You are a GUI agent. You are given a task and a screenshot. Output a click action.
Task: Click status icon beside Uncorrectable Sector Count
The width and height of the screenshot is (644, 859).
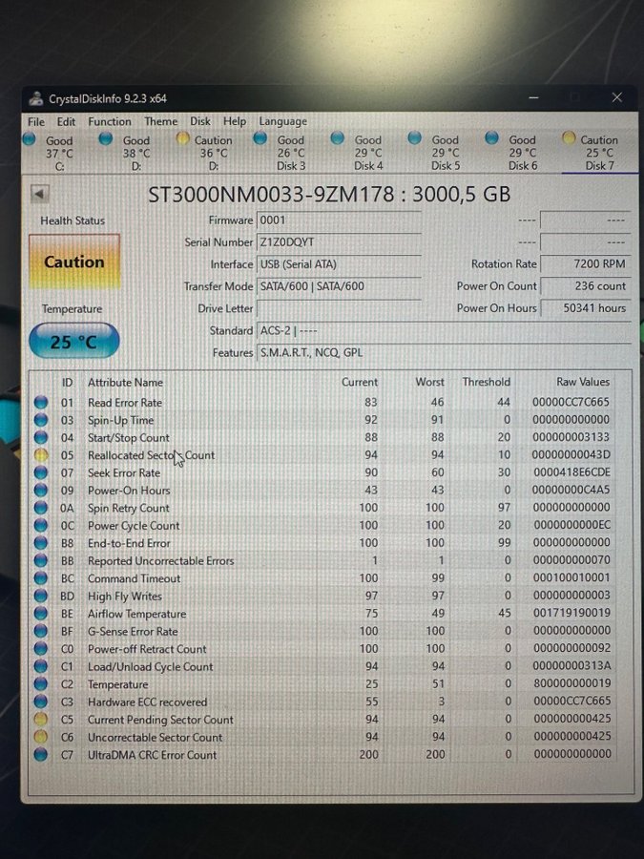point(41,737)
